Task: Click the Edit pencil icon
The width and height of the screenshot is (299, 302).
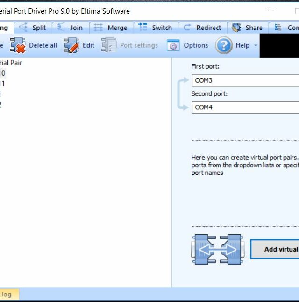Action: 71,46
